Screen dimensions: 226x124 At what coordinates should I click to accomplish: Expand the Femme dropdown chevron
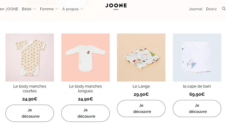[57, 9]
